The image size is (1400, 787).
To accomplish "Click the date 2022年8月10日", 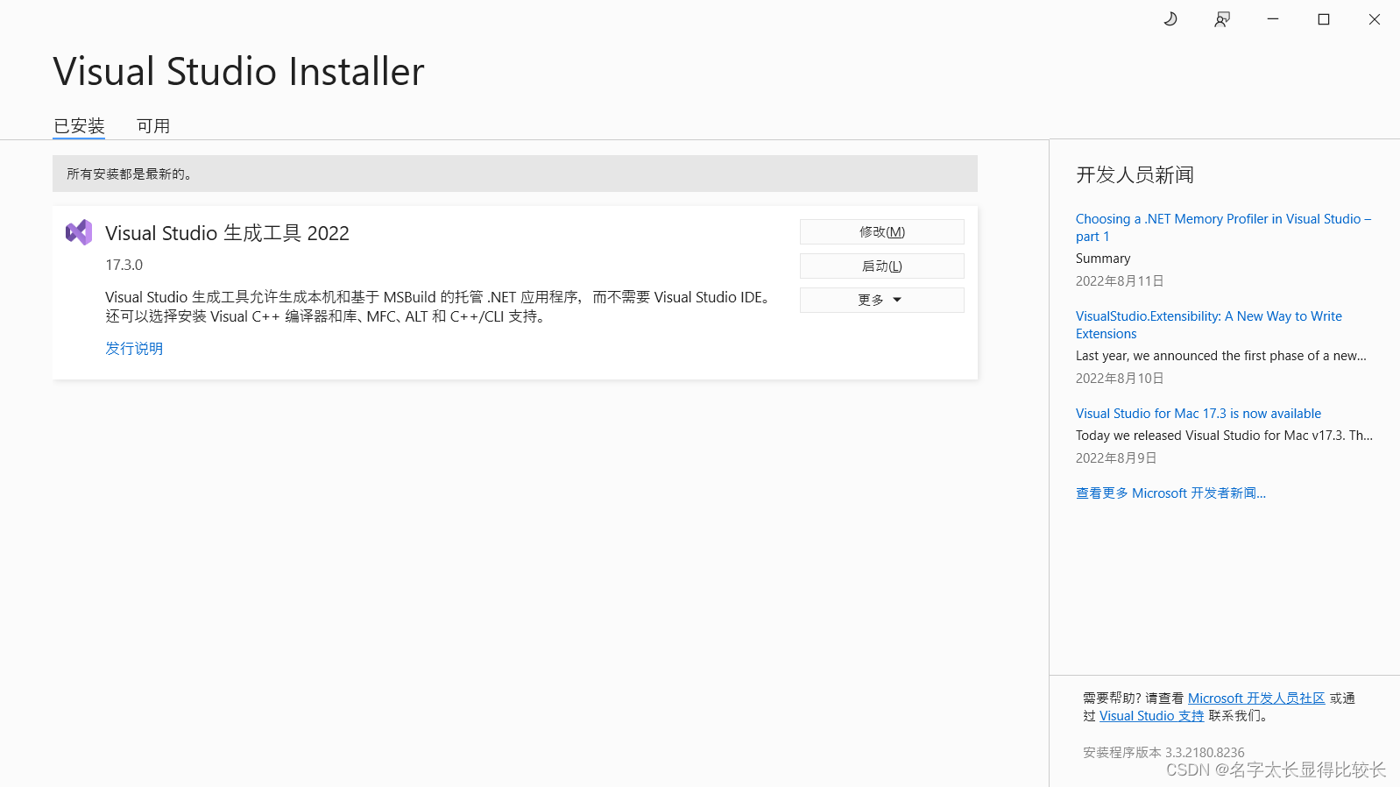I will (1120, 378).
